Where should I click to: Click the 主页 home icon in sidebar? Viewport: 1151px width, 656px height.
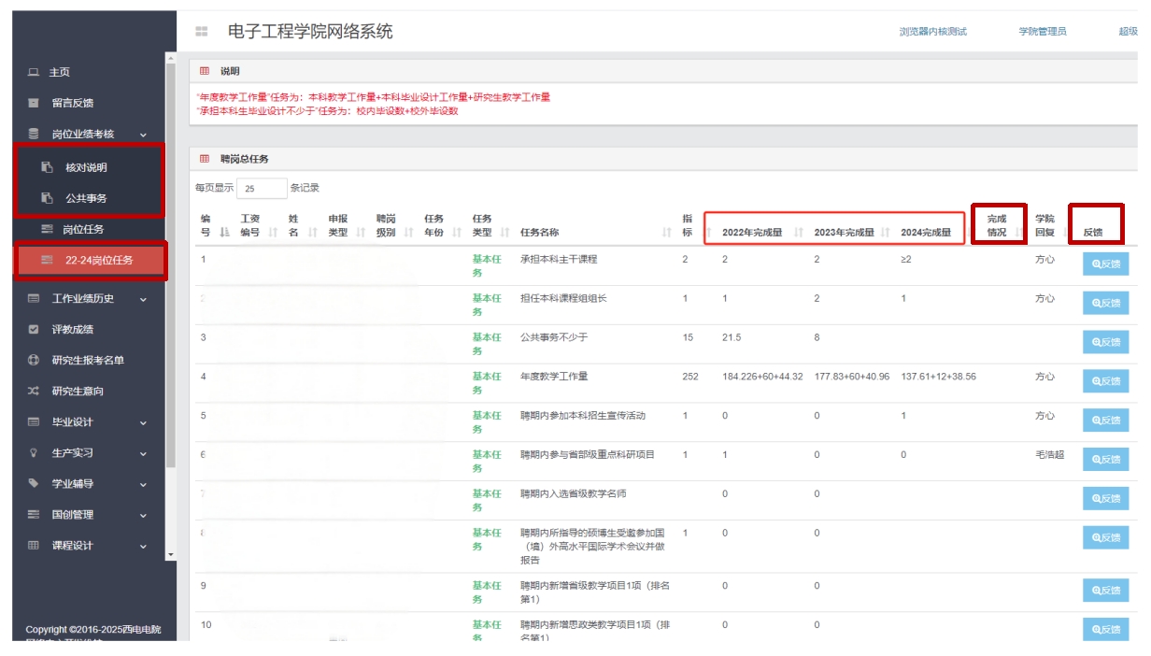[x=34, y=72]
